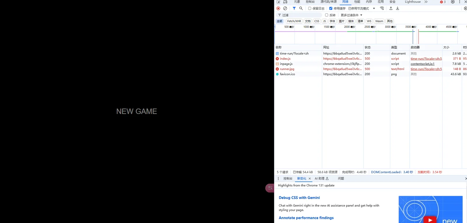Open the AI 助理 drawer tab

coord(322,179)
